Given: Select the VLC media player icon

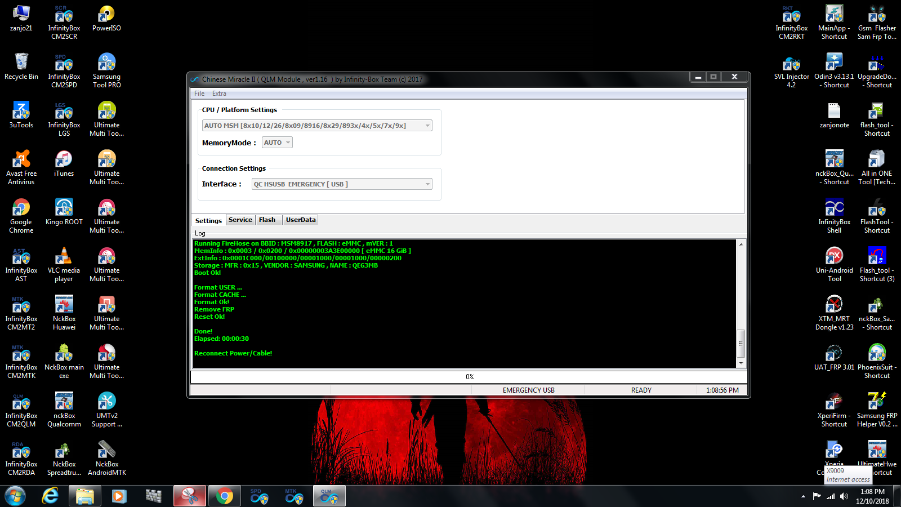Looking at the screenshot, I should coord(64,265).
